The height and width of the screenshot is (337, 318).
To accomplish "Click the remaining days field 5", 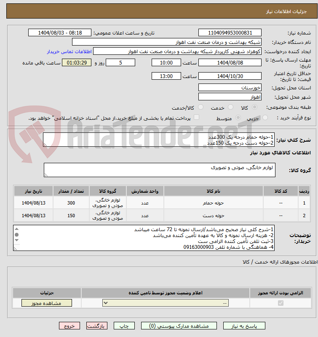I will [x=120, y=62].
